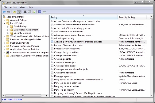
Task: Click the Up one level folder icon
Action: click(14, 12)
